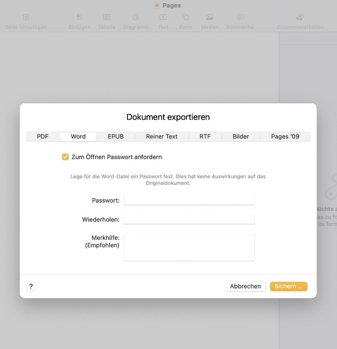This screenshot has width=337, height=349.
Task: Select the RTF export tab
Action: pyautogui.click(x=205, y=136)
